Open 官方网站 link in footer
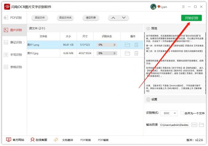This screenshot has width=208, height=146. pyautogui.click(x=18, y=140)
